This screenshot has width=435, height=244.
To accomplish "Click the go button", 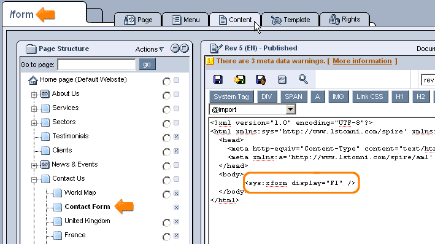I will point(147,64).
